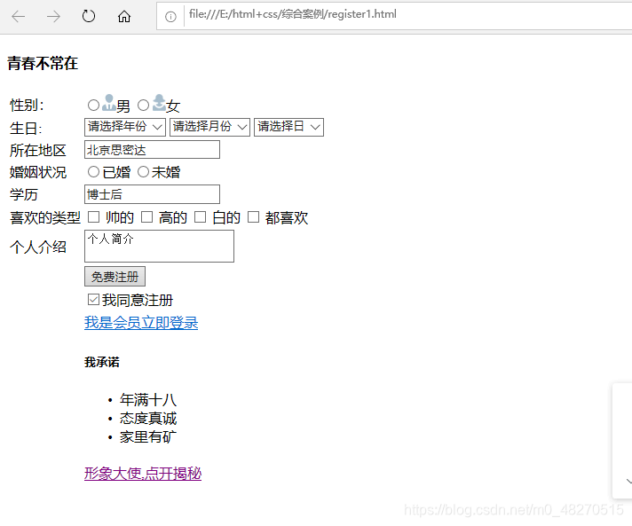Click the 所在地区 input with 北京思密达
This screenshot has height=526, width=632.
tap(152, 150)
